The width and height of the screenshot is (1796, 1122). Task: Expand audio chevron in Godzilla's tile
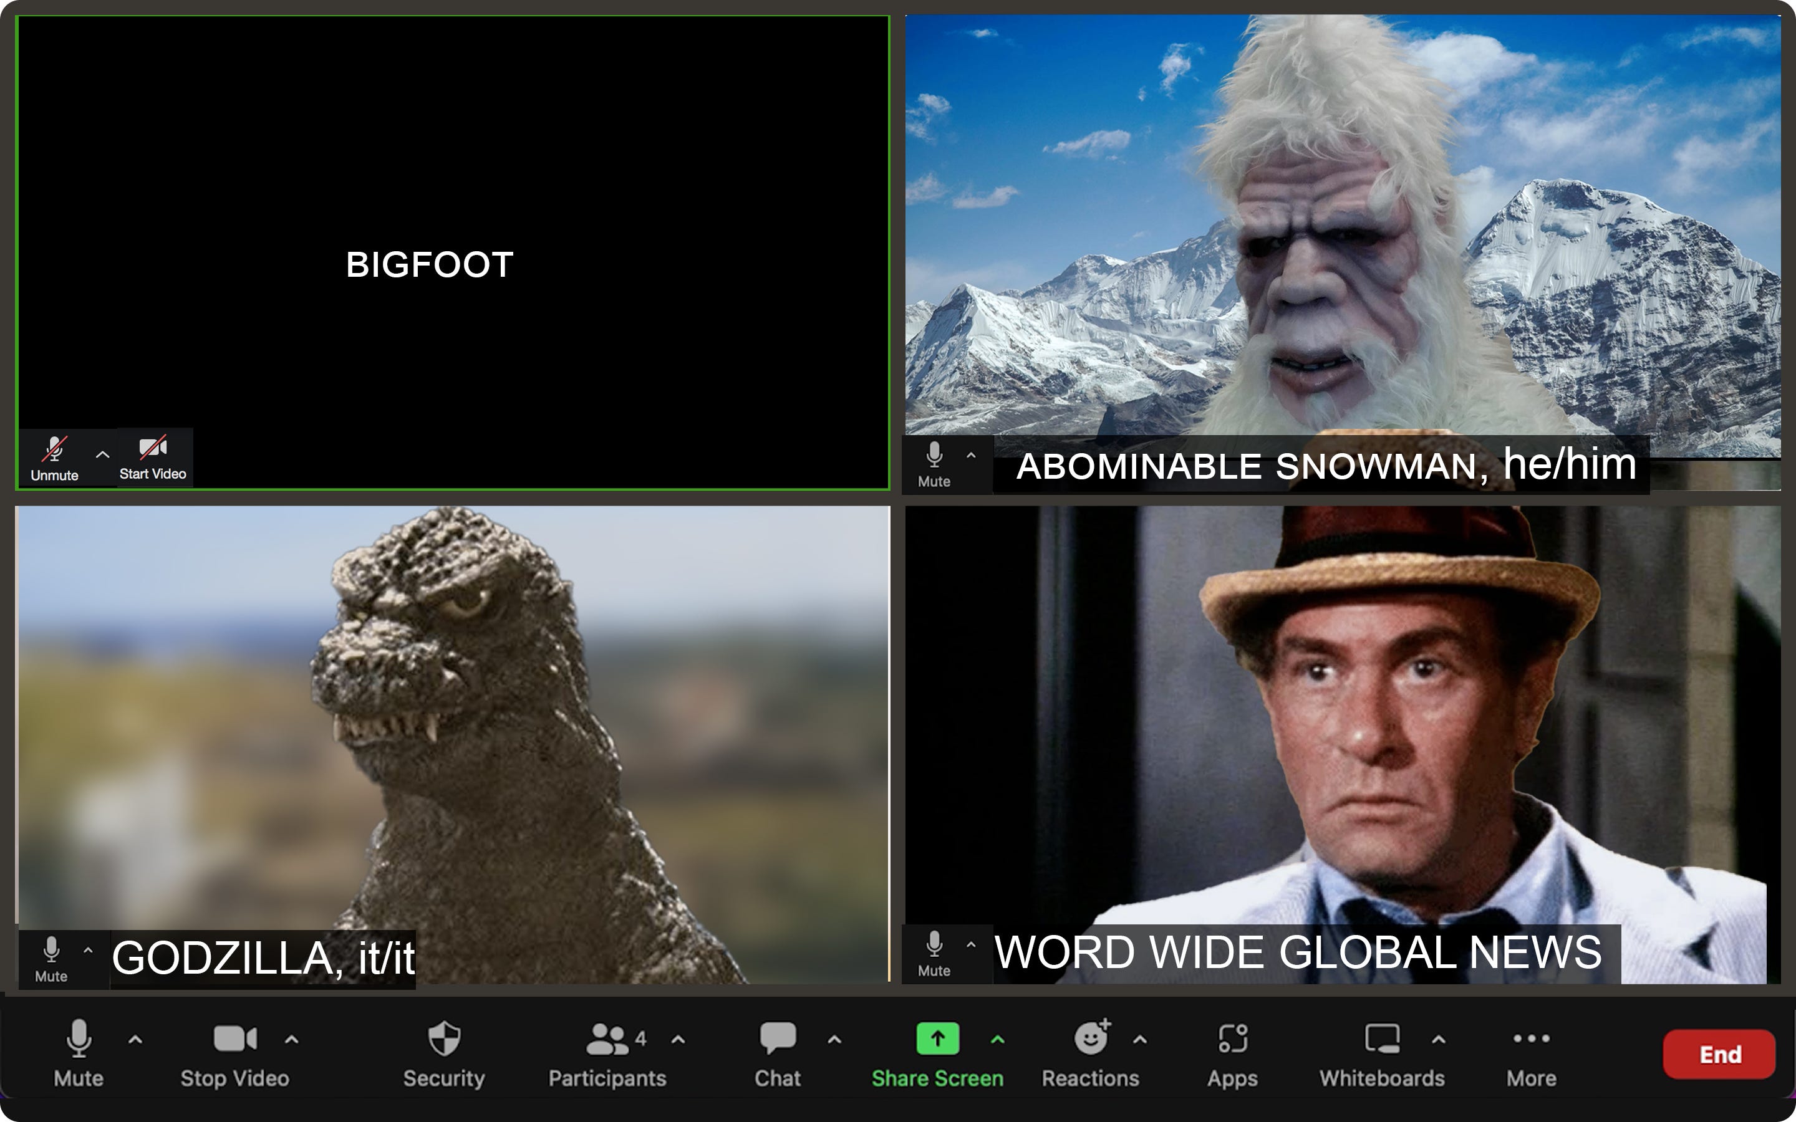tap(87, 949)
